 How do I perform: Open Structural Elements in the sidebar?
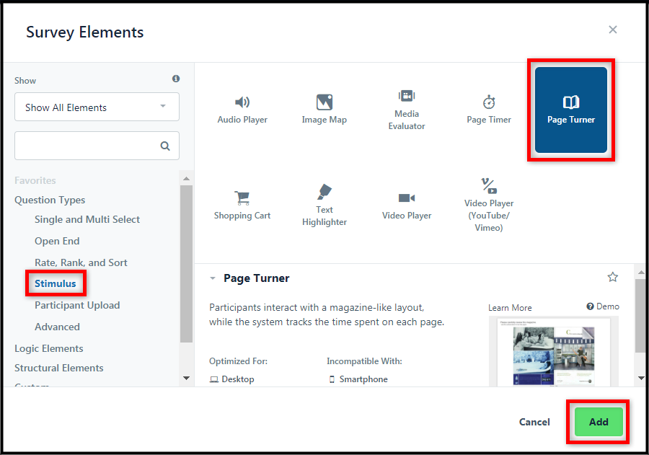click(x=59, y=368)
